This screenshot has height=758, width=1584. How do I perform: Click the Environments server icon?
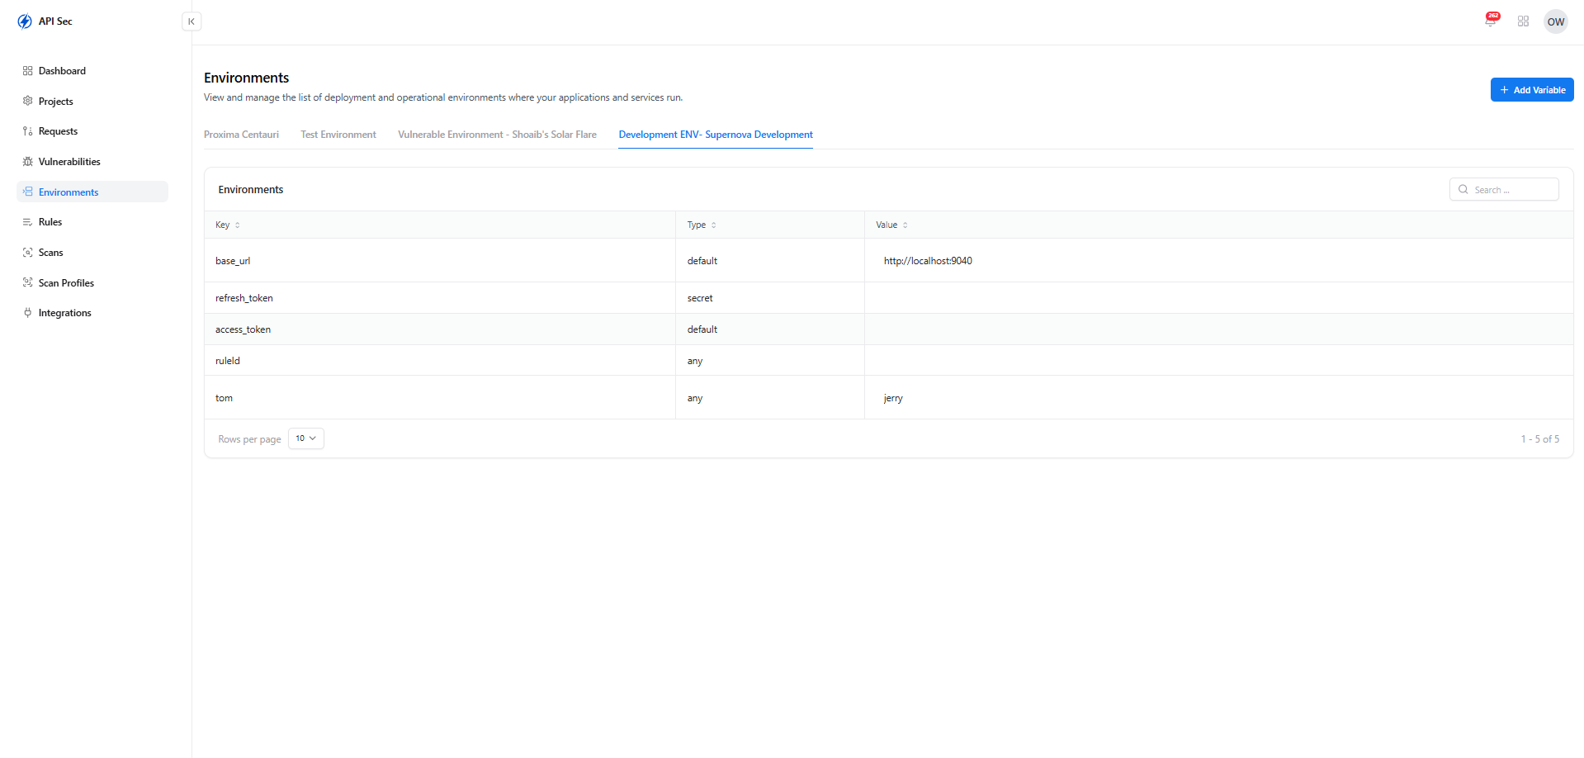pyautogui.click(x=28, y=192)
